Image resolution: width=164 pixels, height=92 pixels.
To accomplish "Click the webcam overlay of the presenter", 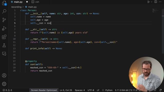I will pyautogui.click(x=146, y=74).
